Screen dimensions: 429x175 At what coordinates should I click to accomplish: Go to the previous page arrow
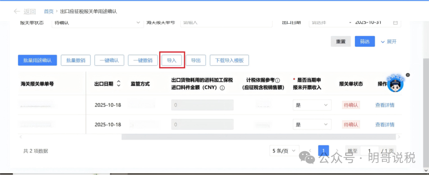tap(309, 151)
